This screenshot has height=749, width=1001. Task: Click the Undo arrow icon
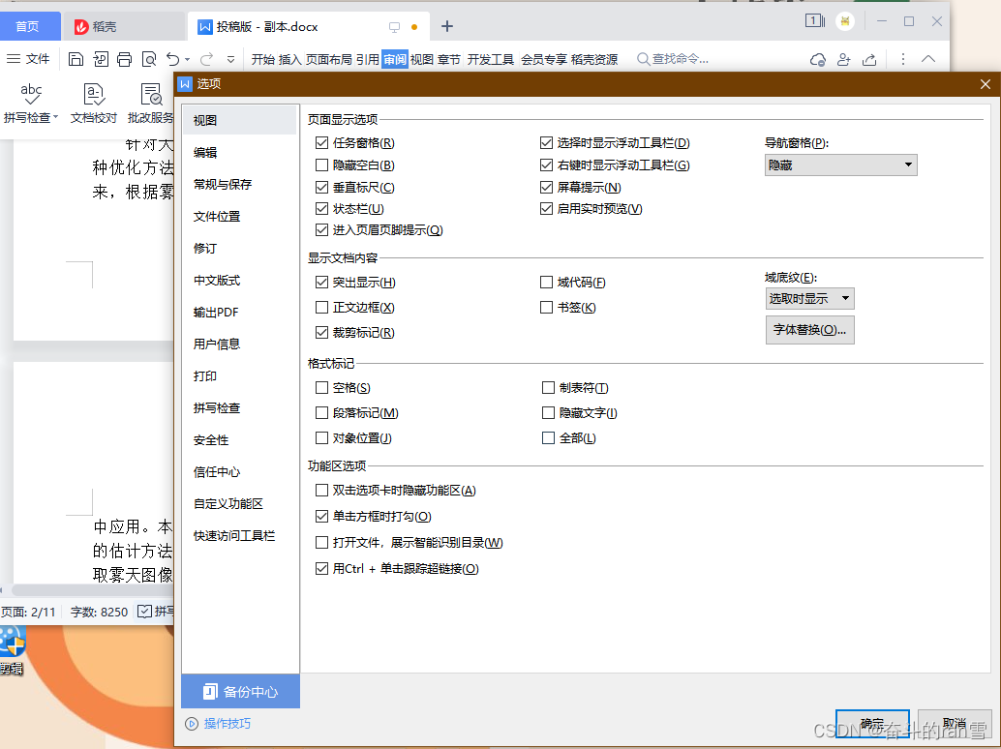pyautogui.click(x=173, y=59)
